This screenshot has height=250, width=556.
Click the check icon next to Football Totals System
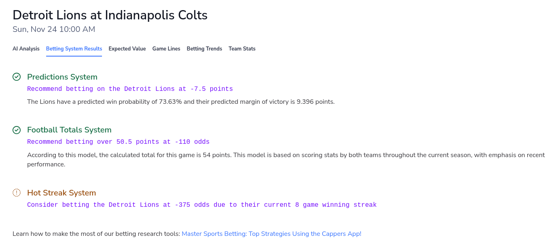(17, 130)
